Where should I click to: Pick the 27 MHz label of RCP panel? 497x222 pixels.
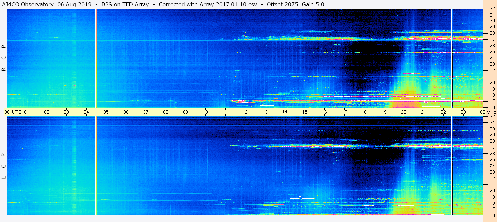point(492,39)
